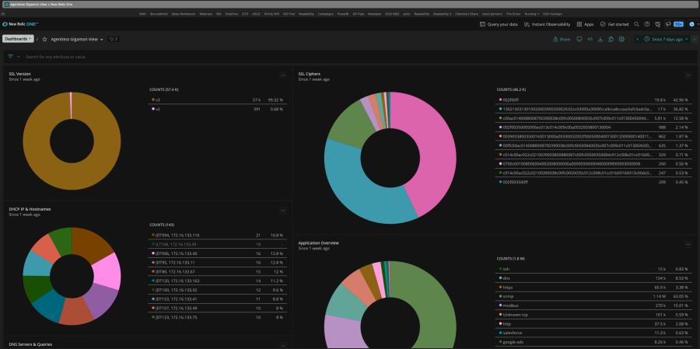Screen dimensions: 700x349
Task: Click salesforce row in Application Overview legend
Action: [594, 333]
